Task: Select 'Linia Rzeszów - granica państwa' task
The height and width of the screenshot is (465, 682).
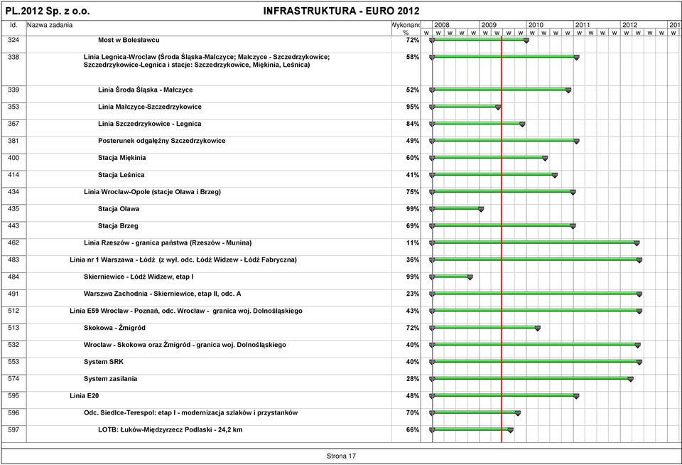Action: 168,242
